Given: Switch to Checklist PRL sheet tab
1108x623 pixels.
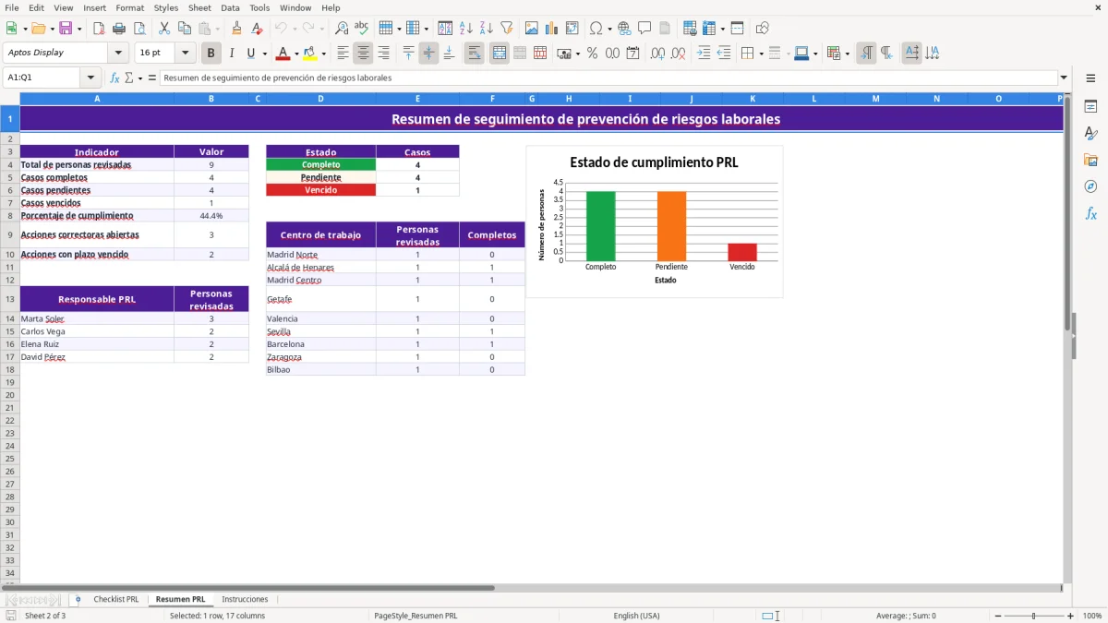Looking at the screenshot, I should 116,600.
